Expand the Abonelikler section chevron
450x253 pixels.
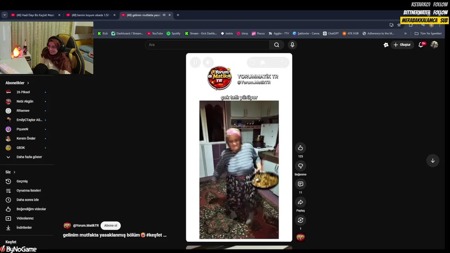[28, 83]
